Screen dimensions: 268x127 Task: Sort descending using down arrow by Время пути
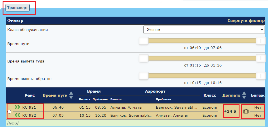click(x=71, y=97)
